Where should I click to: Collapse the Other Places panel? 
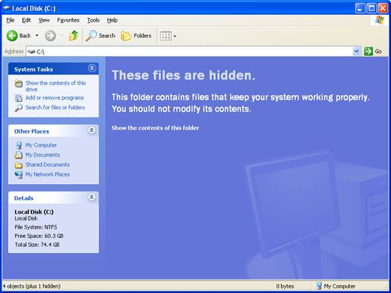92,130
